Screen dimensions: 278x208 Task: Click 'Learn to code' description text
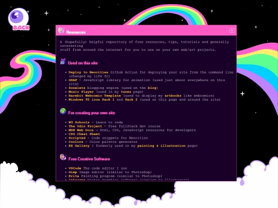point(109,122)
